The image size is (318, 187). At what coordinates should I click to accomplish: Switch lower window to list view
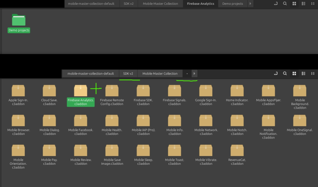coord(303,74)
